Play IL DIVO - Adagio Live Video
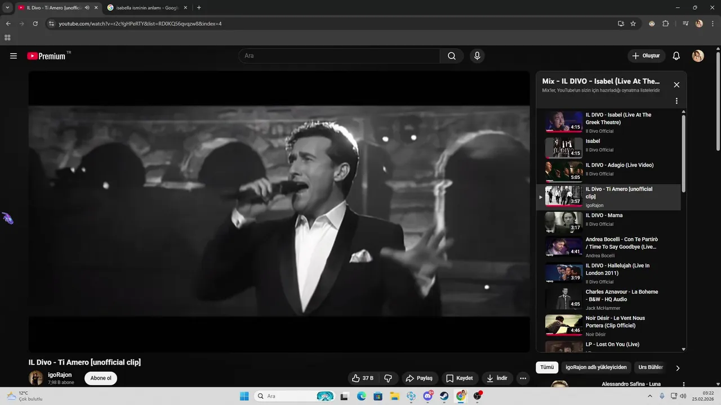Image resolution: width=721 pixels, height=405 pixels. click(x=608, y=172)
